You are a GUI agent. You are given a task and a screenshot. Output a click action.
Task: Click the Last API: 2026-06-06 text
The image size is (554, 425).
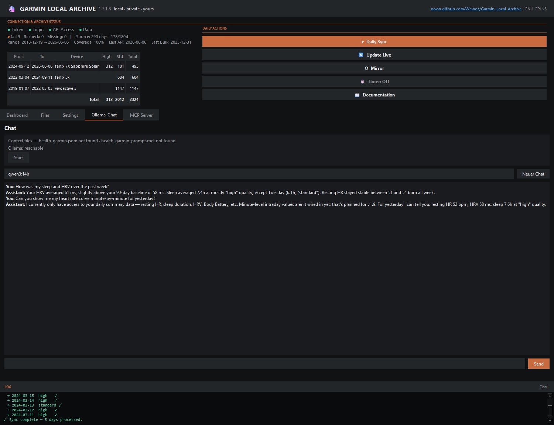[x=127, y=42]
